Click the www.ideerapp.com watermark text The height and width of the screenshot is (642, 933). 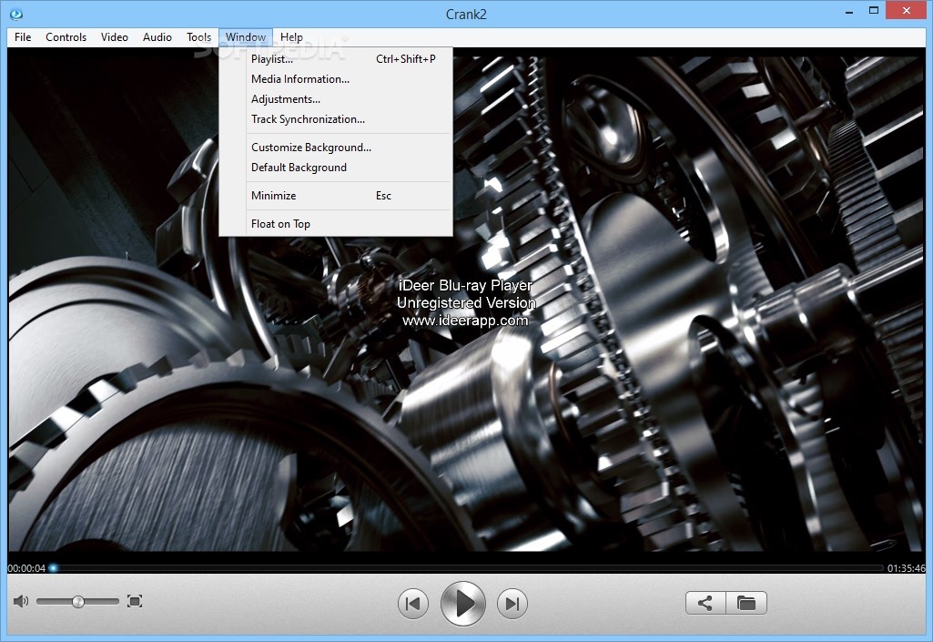coord(465,321)
